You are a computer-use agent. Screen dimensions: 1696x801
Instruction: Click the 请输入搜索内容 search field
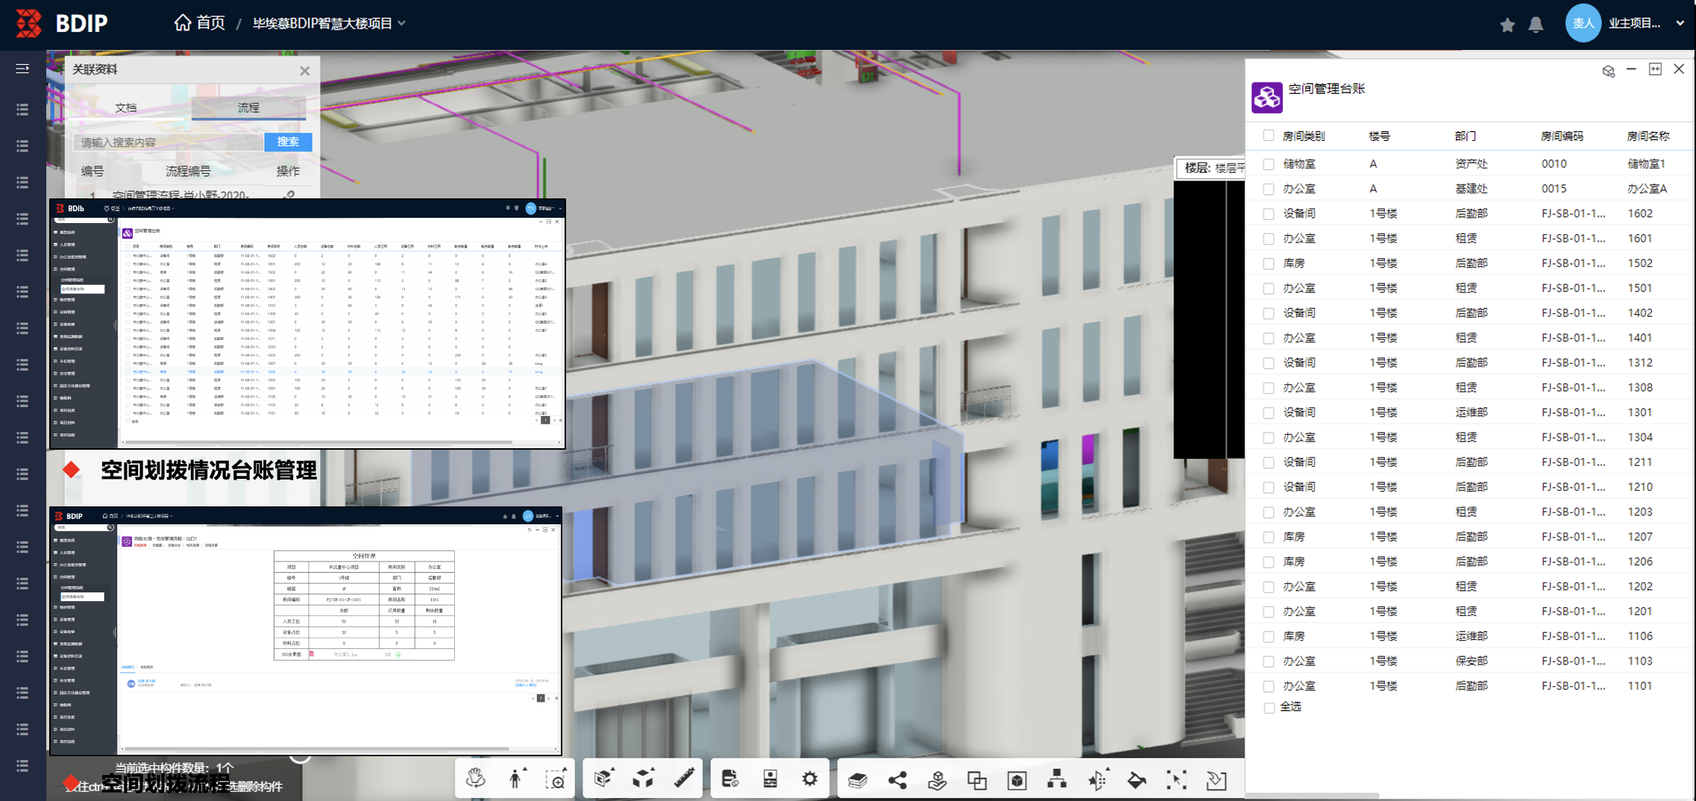coord(169,142)
